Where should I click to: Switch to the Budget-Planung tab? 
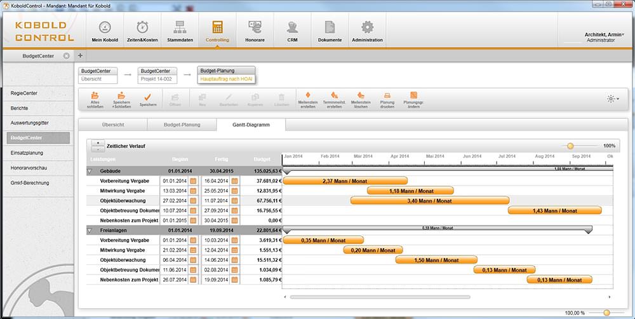pyautogui.click(x=182, y=125)
